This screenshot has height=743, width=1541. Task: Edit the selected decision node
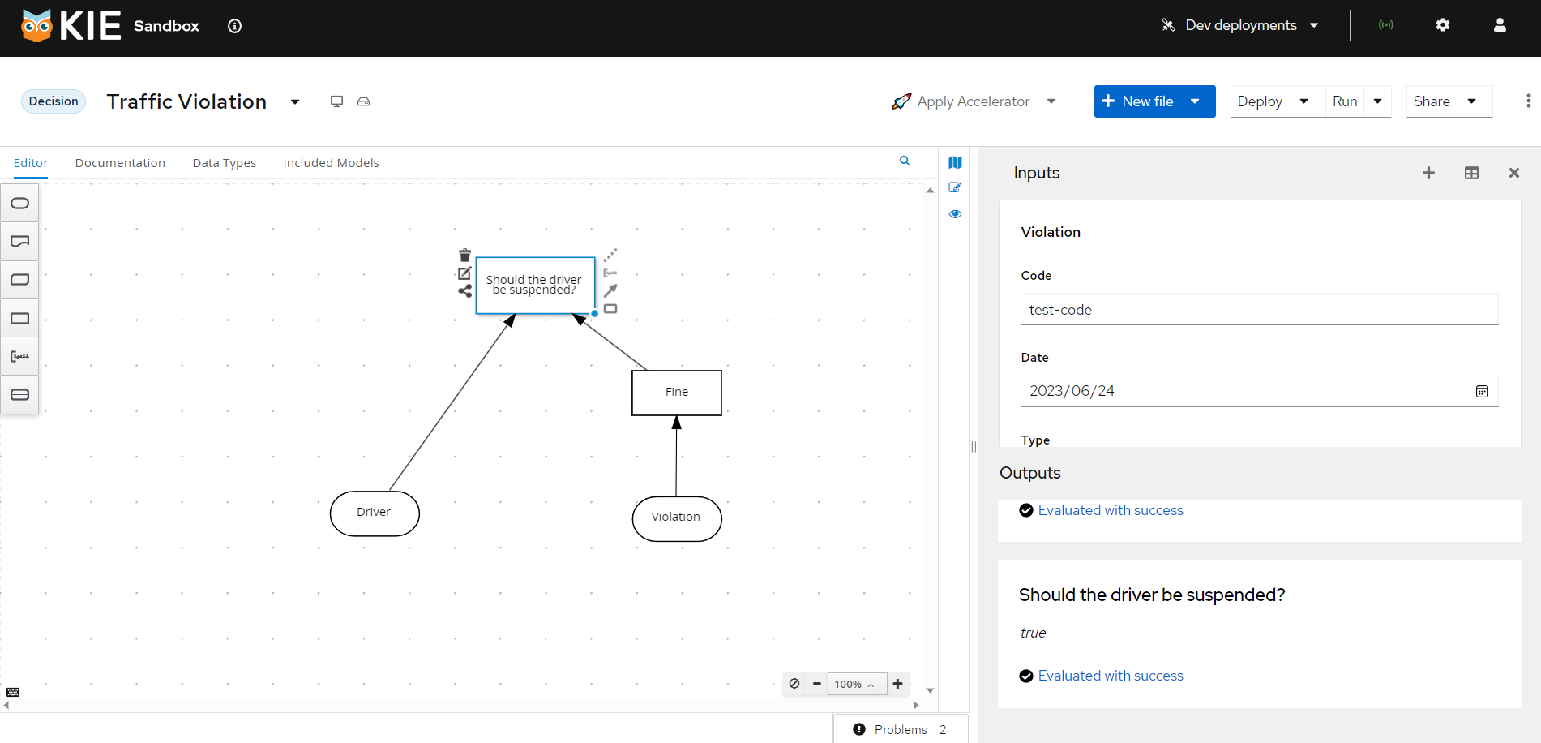click(464, 273)
